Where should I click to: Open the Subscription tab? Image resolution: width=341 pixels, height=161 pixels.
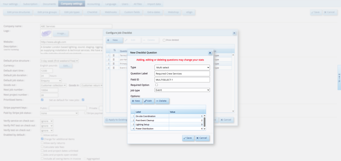[30, 4]
